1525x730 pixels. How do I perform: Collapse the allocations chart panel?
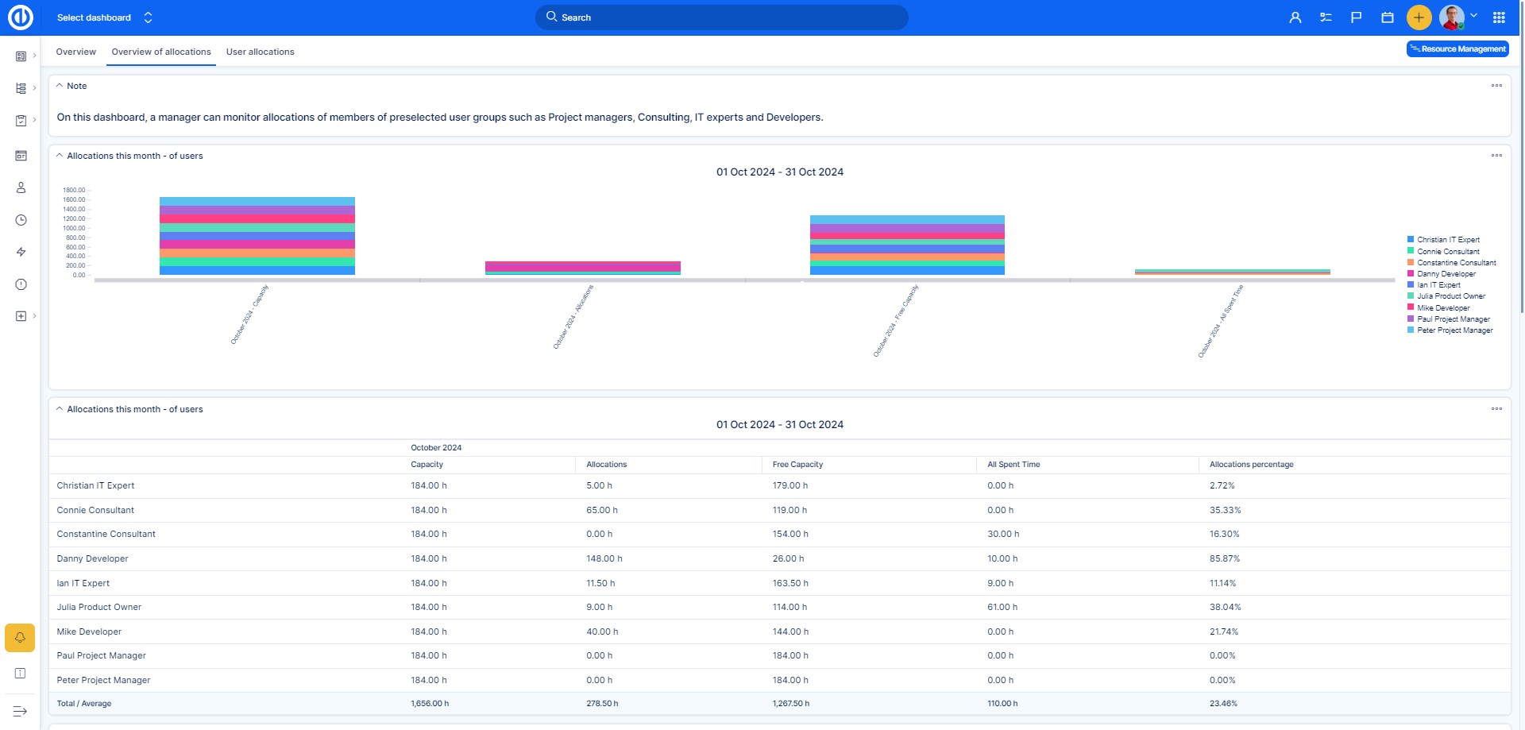point(60,156)
